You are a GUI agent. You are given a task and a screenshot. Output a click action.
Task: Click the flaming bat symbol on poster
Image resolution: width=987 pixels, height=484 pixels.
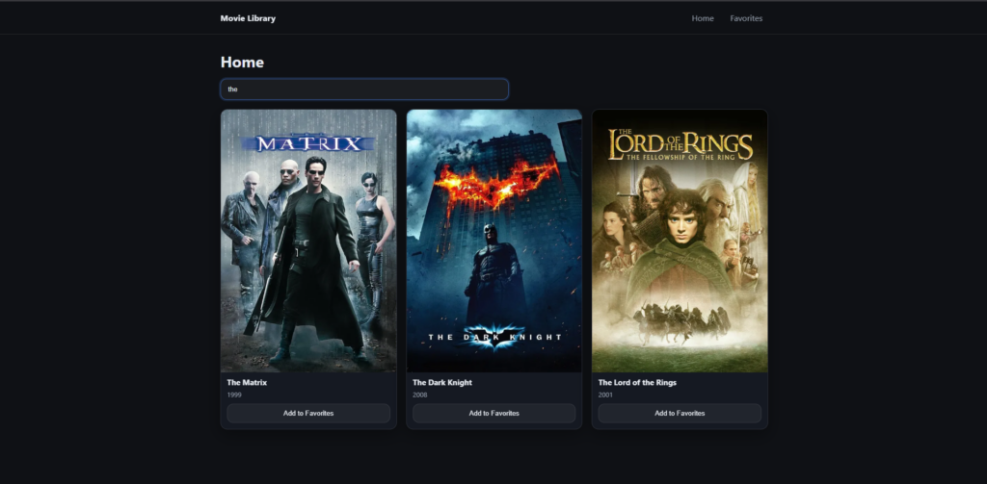click(495, 181)
